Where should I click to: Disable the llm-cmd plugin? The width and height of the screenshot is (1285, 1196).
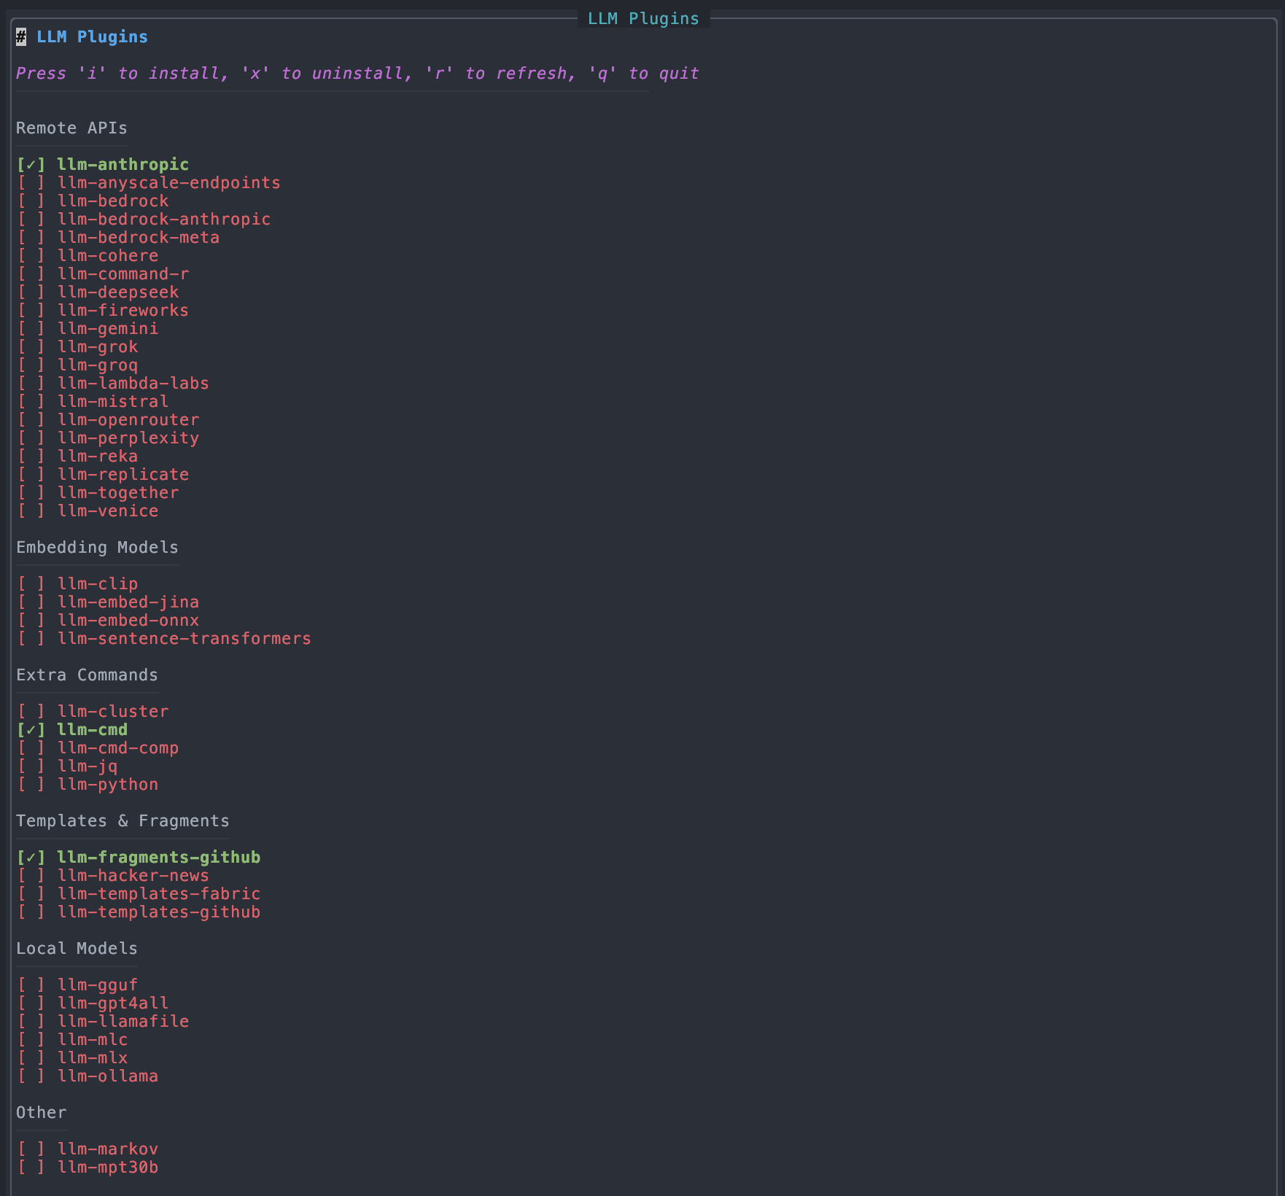click(x=31, y=729)
